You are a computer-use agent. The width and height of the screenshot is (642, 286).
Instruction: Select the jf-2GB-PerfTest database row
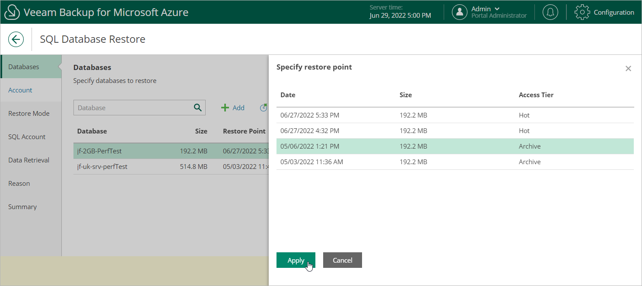tap(171, 151)
